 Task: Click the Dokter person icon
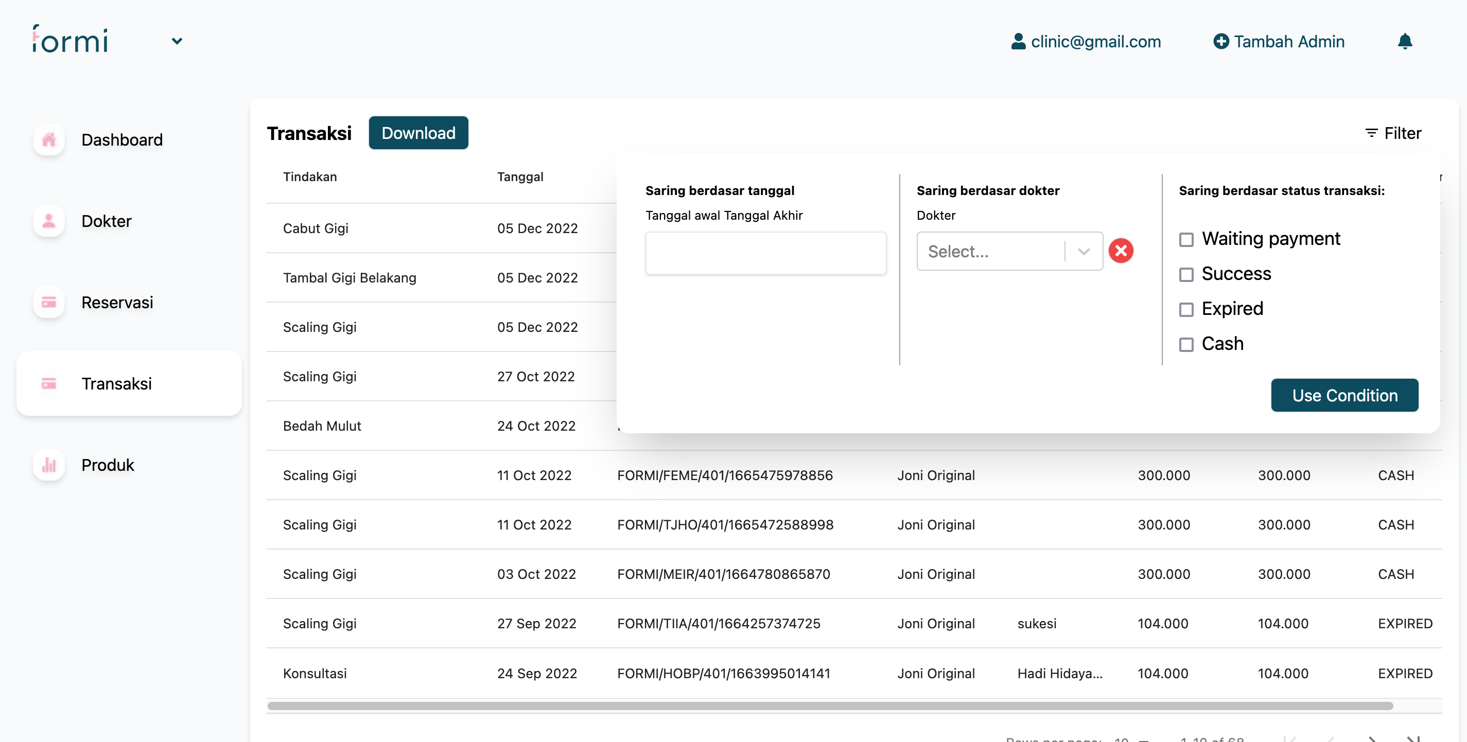point(49,221)
